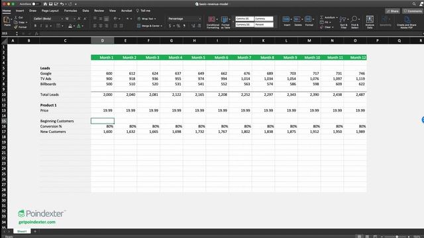Open Analyze Data
Viewport: 424px width, 238px height.
pos(370,22)
